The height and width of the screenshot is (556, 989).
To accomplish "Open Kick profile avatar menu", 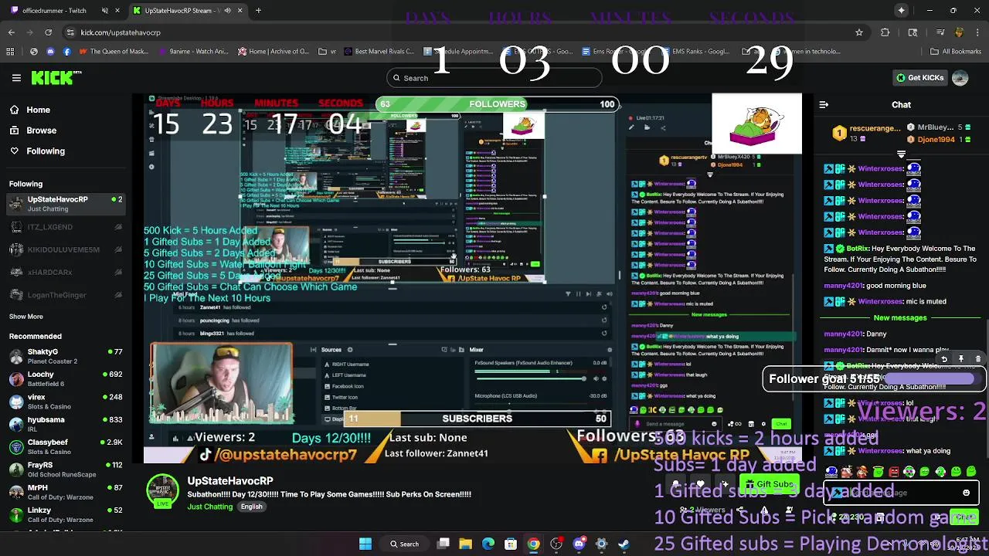I will [960, 78].
